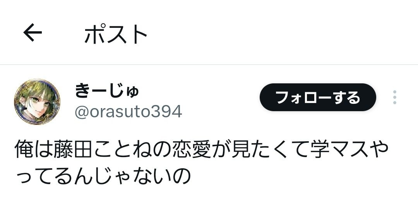
Task: Open the profile via display name きーじゅ
Action: 107,90
